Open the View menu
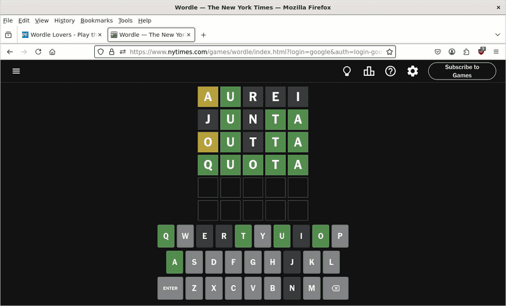The image size is (506, 306). pos(42,21)
